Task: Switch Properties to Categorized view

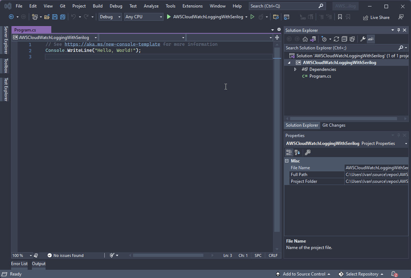Action: (x=289, y=152)
